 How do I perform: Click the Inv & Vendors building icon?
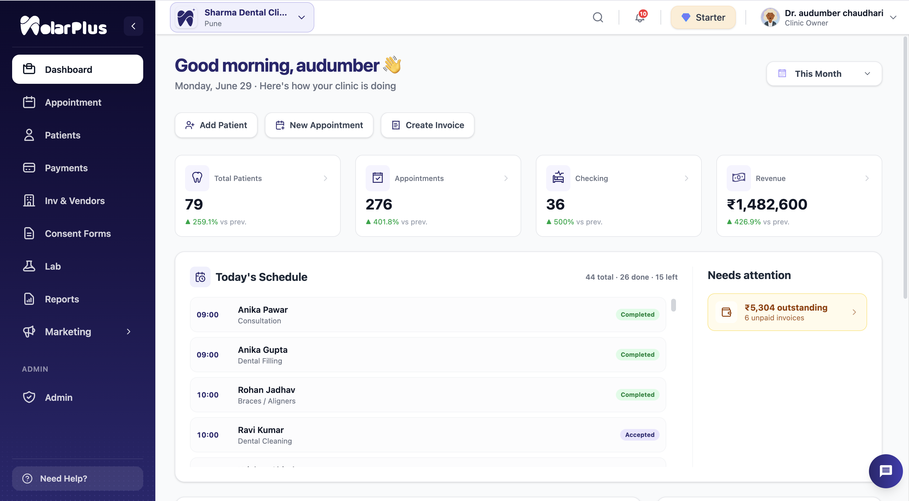pyautogui.click(x=29, y=200)
